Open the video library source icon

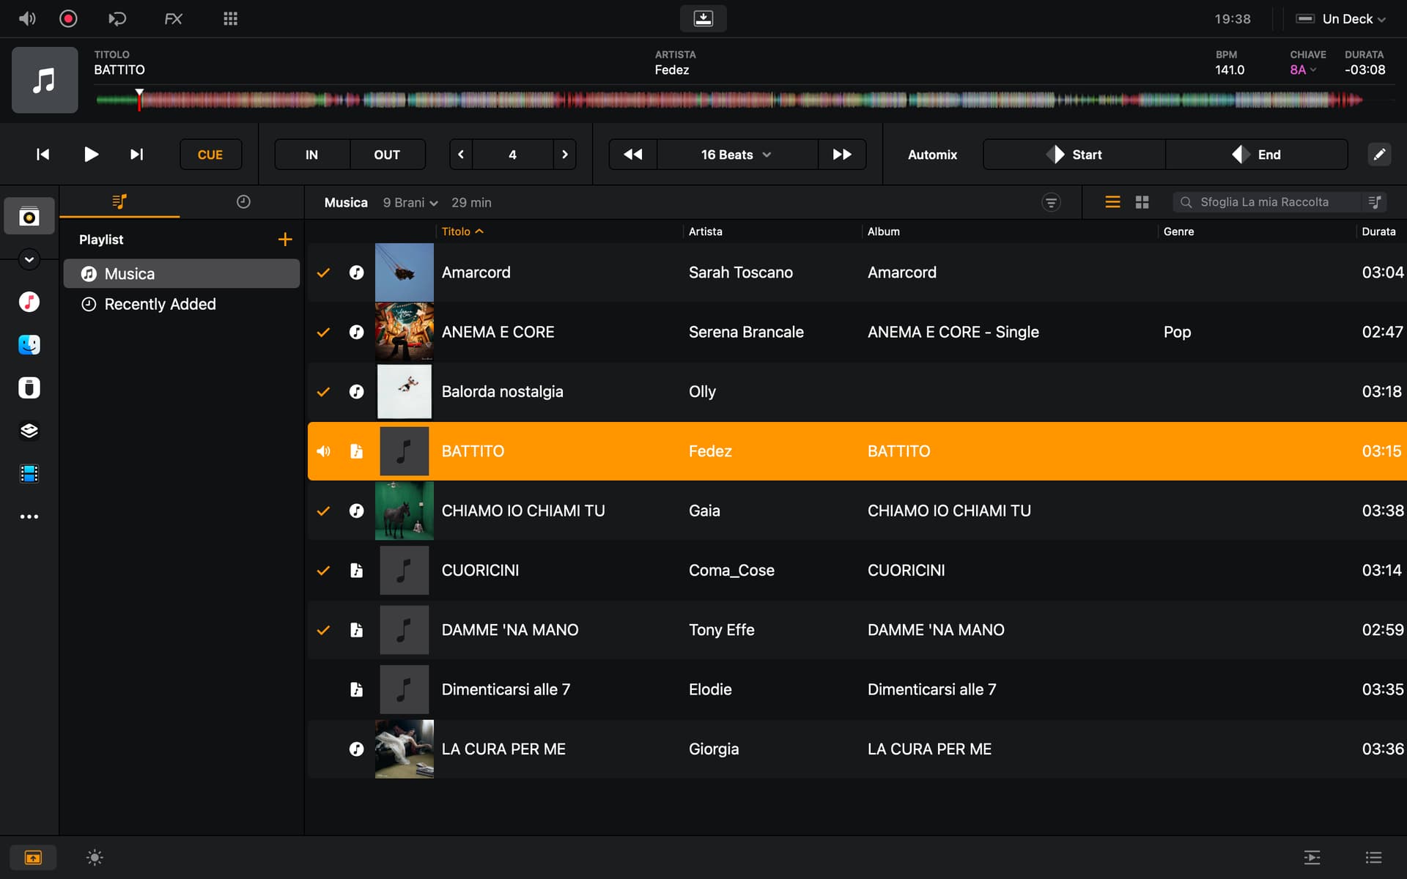pyautogui.click(x=29, y=474)
